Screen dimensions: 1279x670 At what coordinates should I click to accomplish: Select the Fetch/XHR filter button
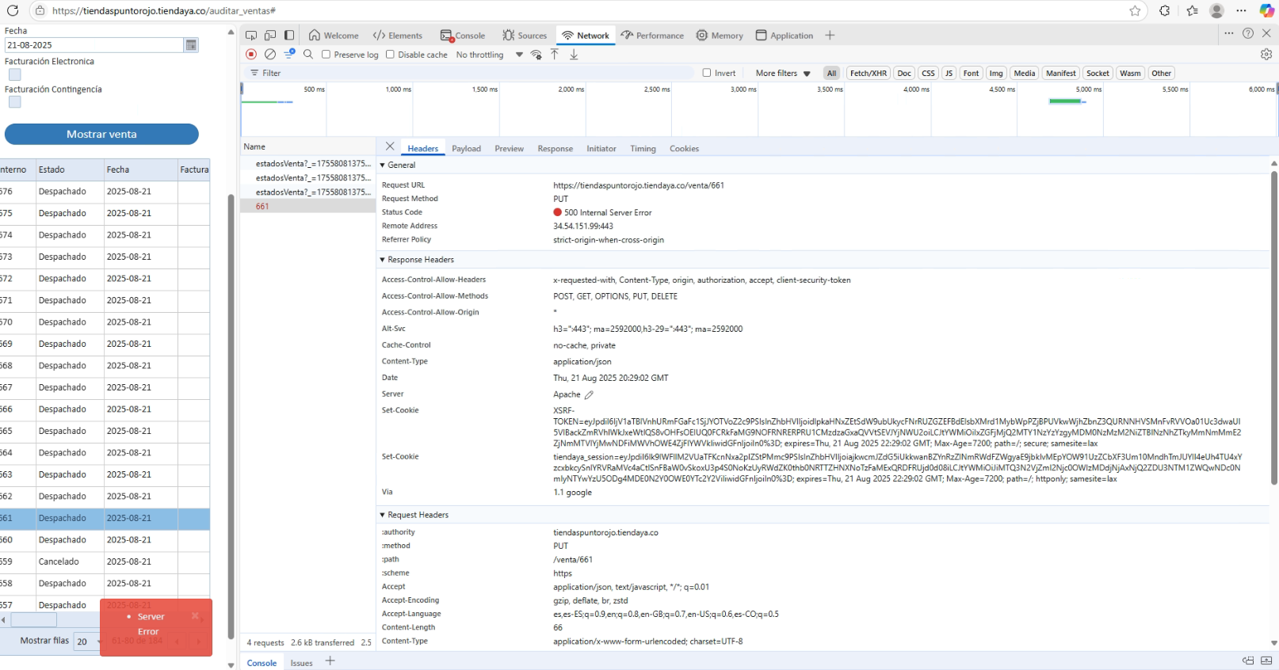[x=868, y=73]
